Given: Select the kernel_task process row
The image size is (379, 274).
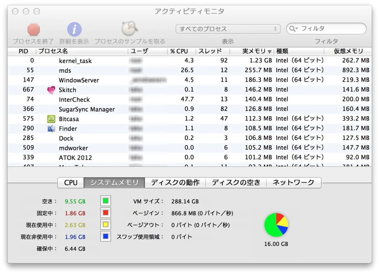Looking at the screenshot, I should [x=189, y=61].
